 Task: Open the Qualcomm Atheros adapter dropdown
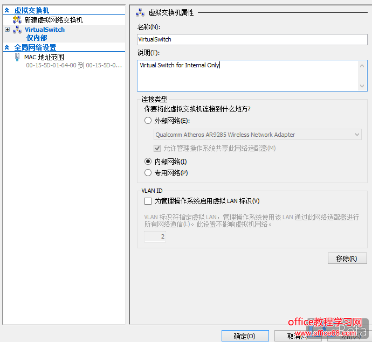(x=258, y=135)
